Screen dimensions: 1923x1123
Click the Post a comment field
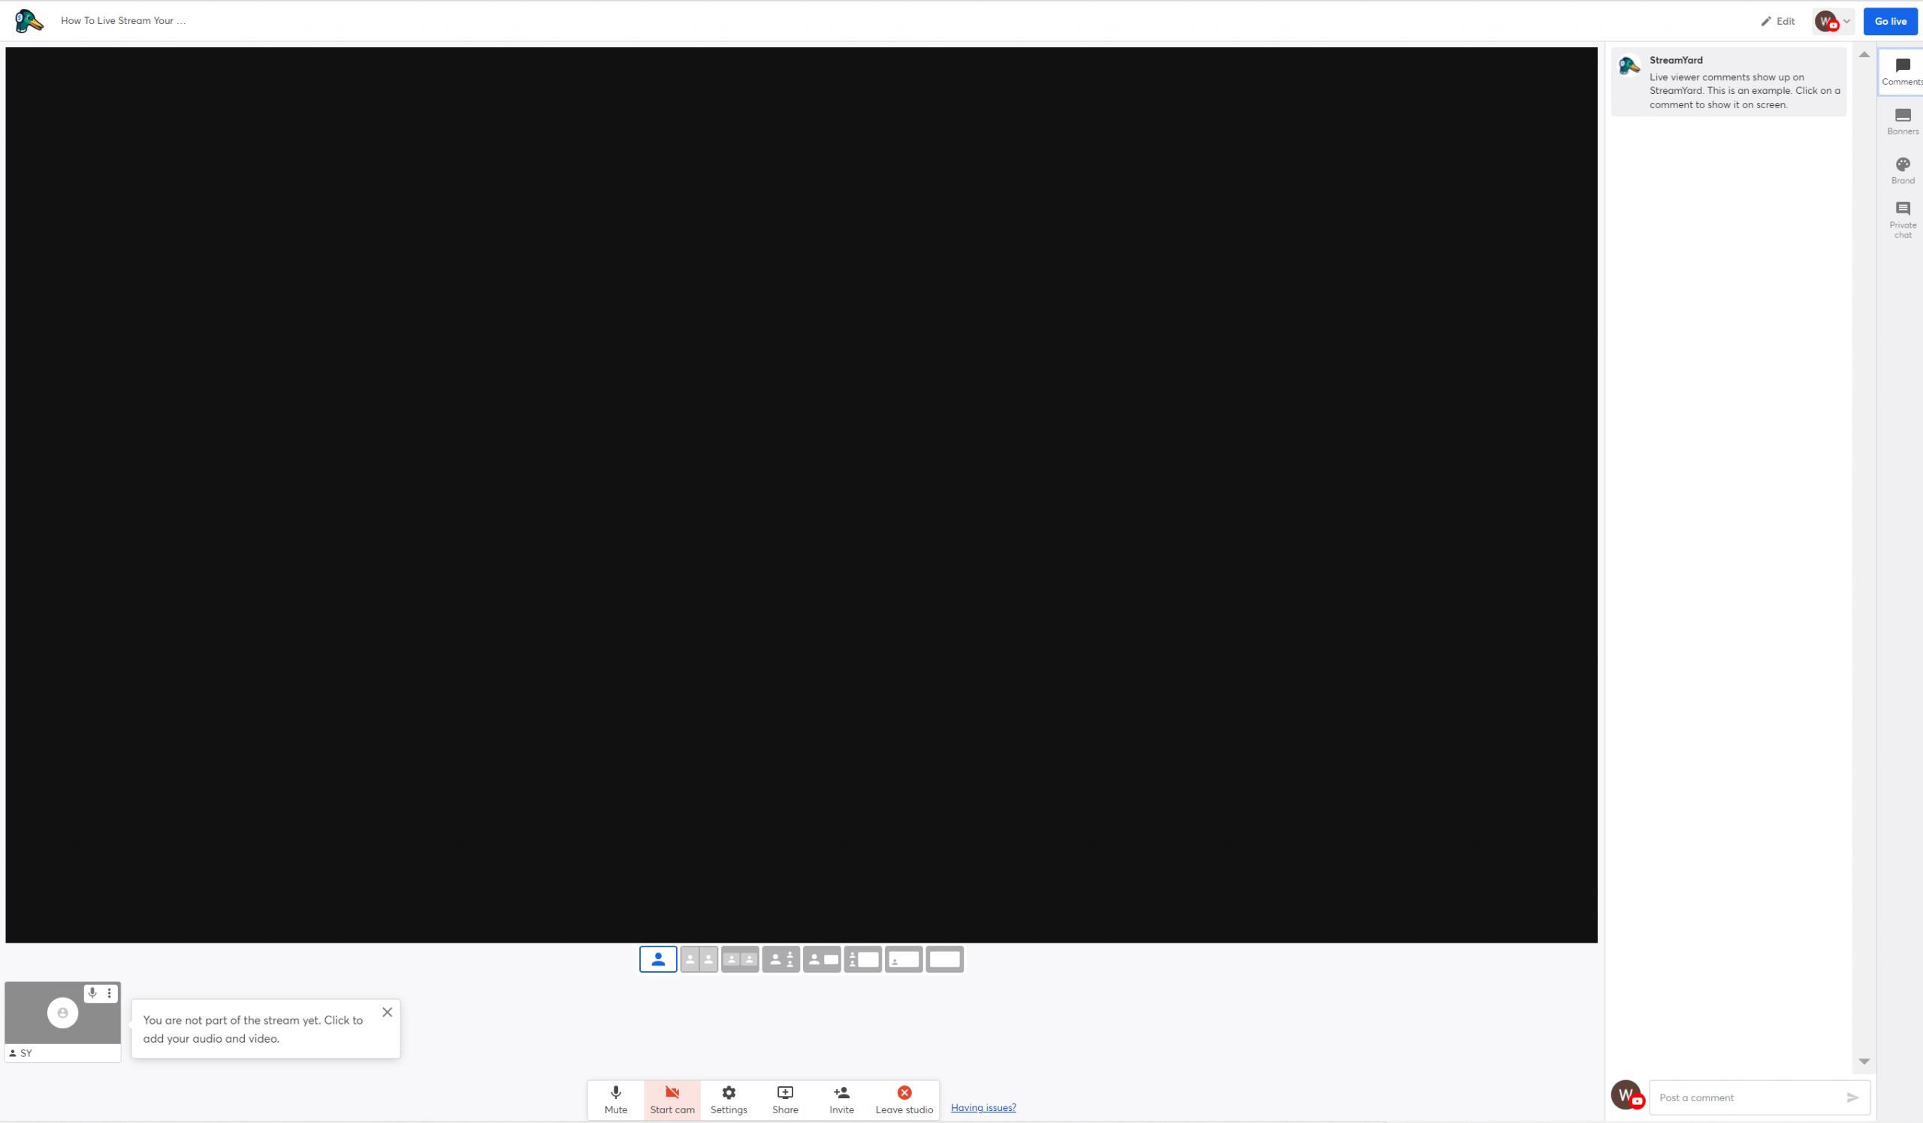(1747, 1097)
